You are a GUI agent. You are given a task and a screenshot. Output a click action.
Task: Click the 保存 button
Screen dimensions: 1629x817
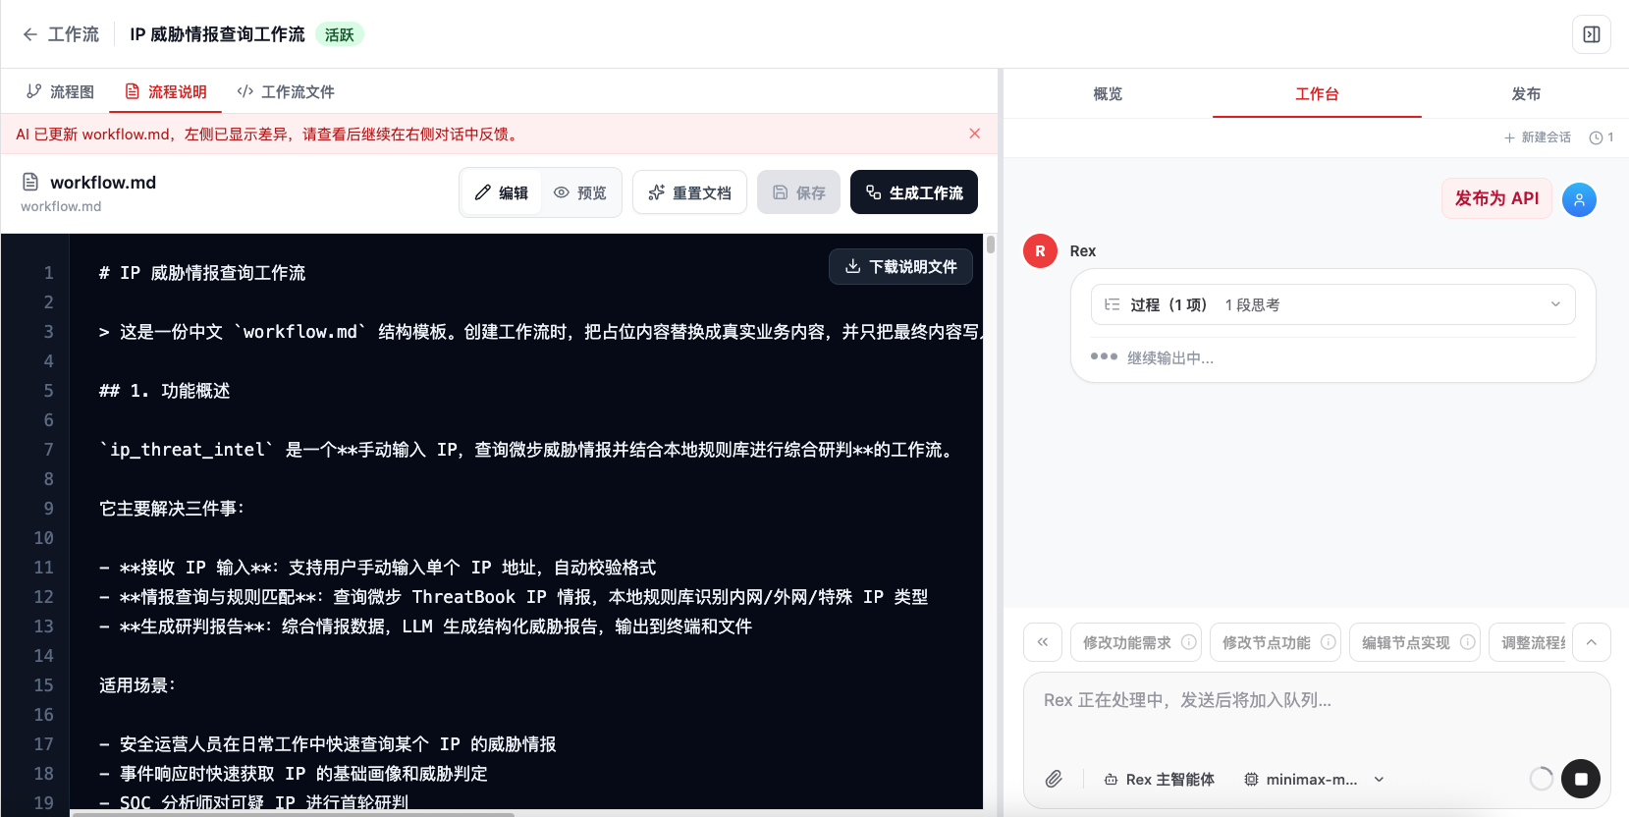click(798, 192)
